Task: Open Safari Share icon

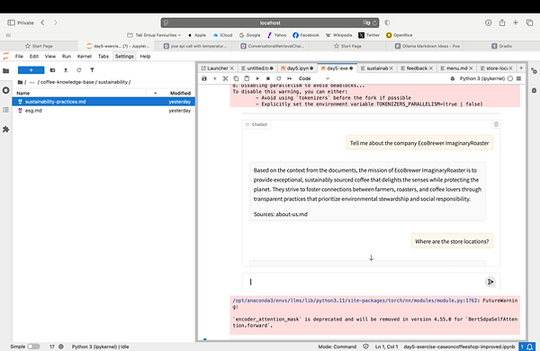Action: click(502, 22)
